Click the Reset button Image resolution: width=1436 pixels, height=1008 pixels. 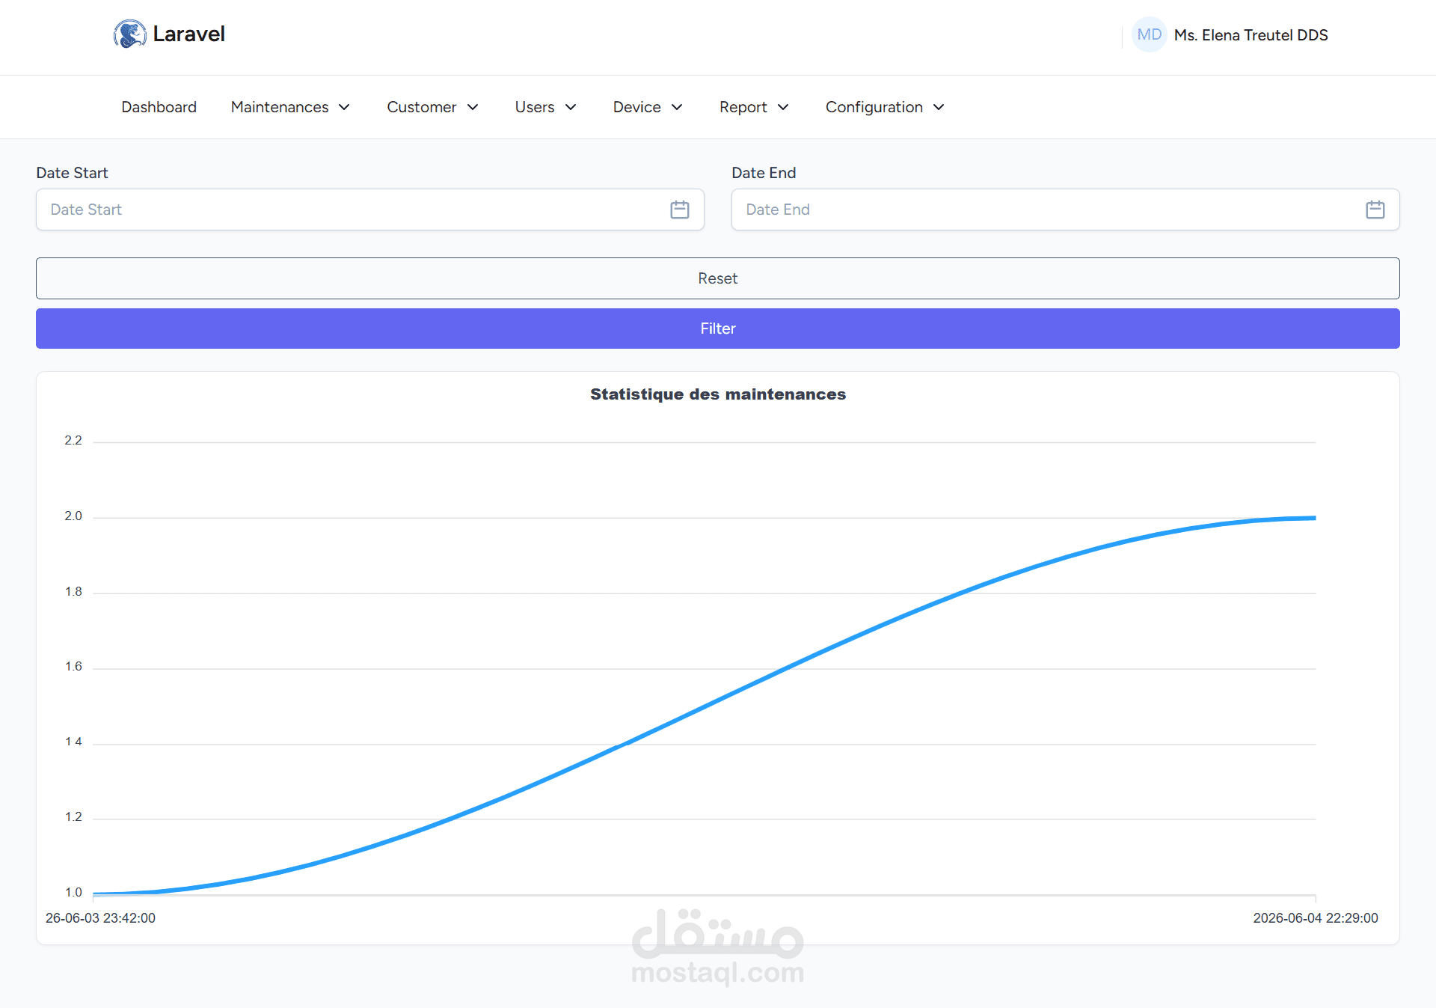click(x=718, y=278)
